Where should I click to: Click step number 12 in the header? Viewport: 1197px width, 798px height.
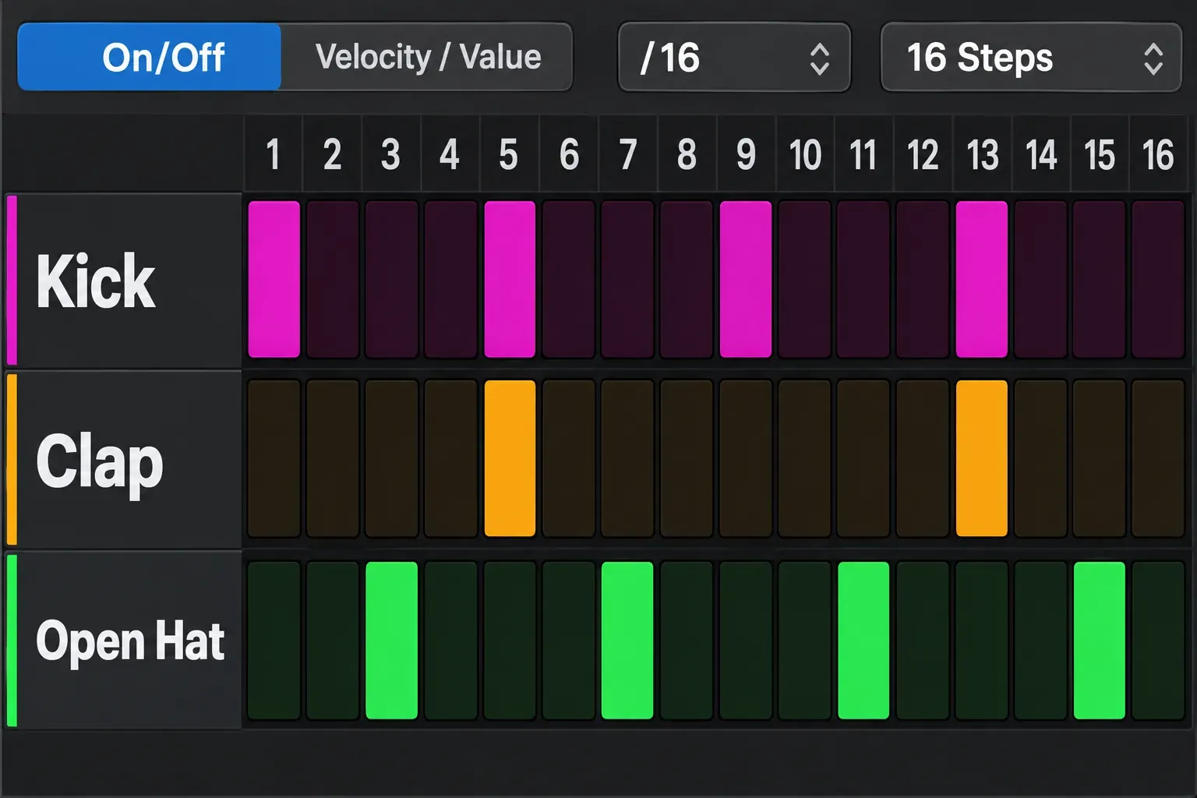pos(923,154)
